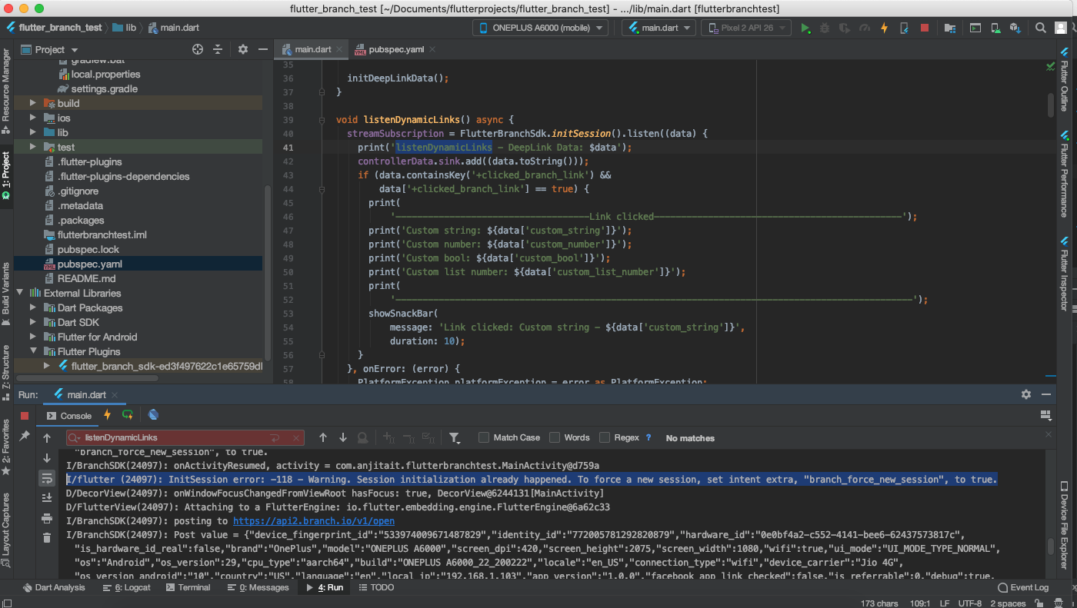This screenshot has height=608, width=1077.
Task: Trigger Flutter Hot Reload in the top toolbar
Action: click(x=884, y=28)
